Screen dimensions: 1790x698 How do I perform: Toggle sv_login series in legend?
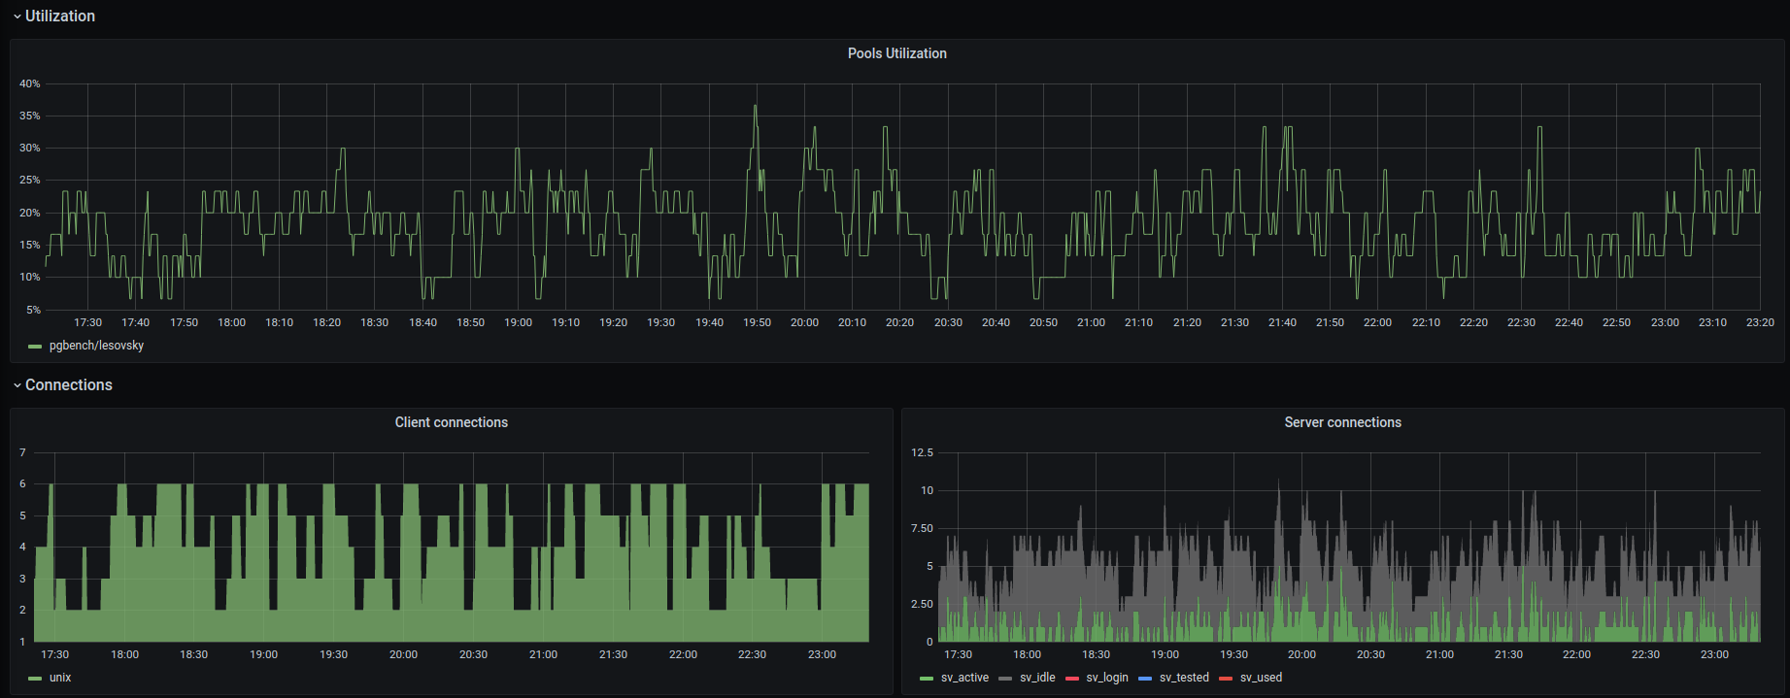click(x=1107, y=678)
